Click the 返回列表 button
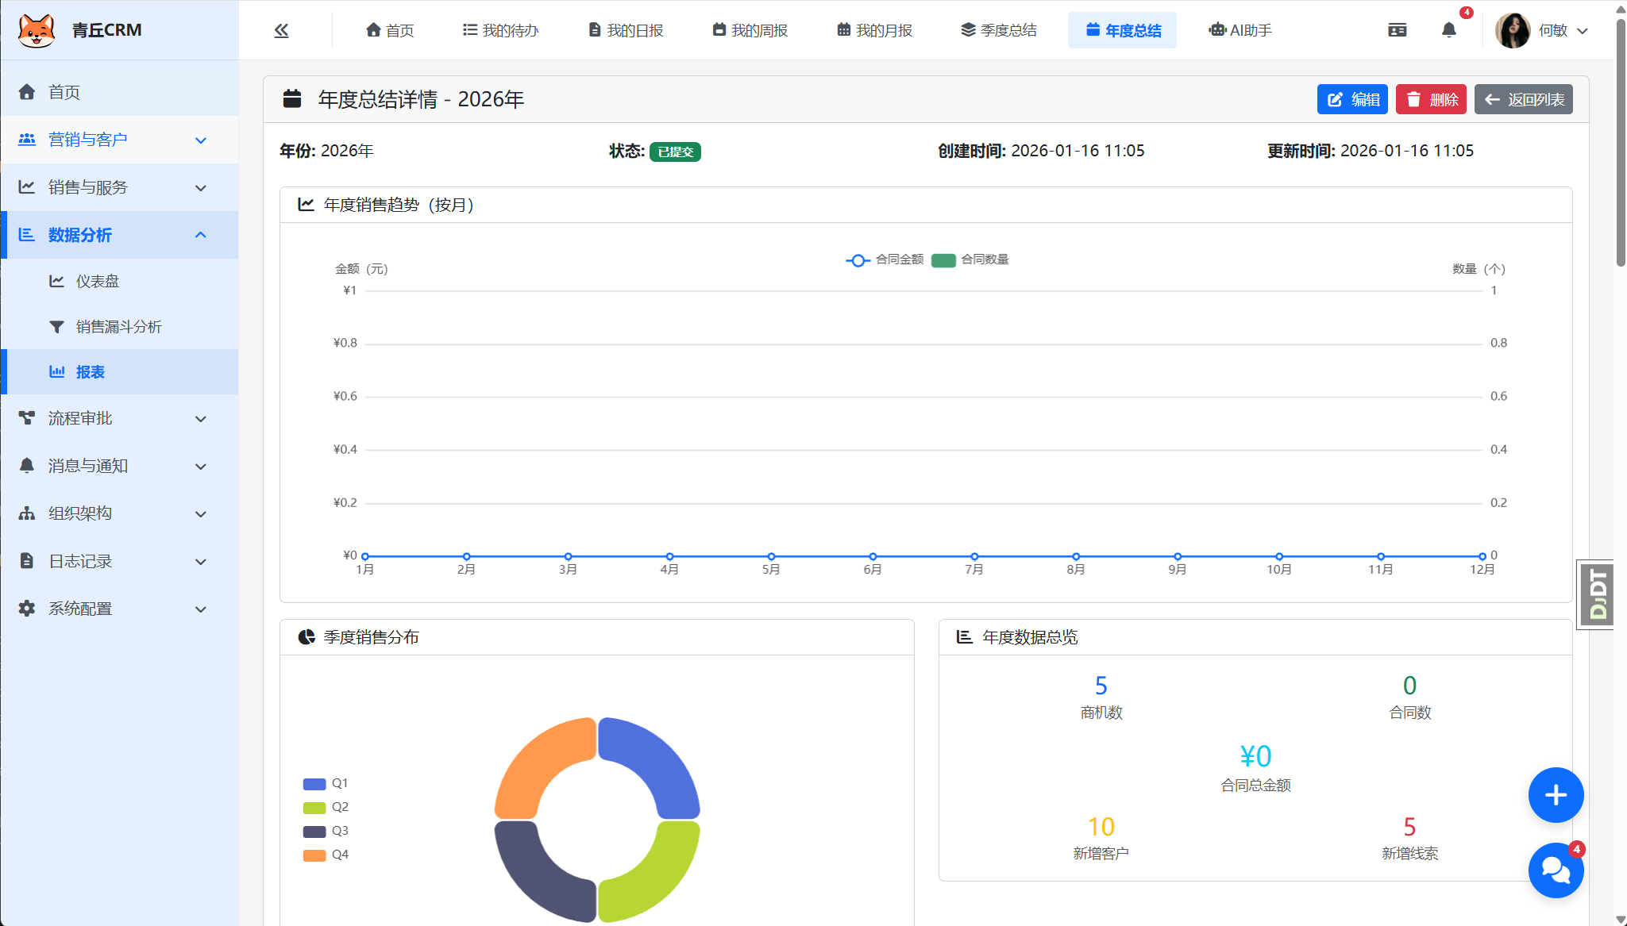 coord(1522,99)
